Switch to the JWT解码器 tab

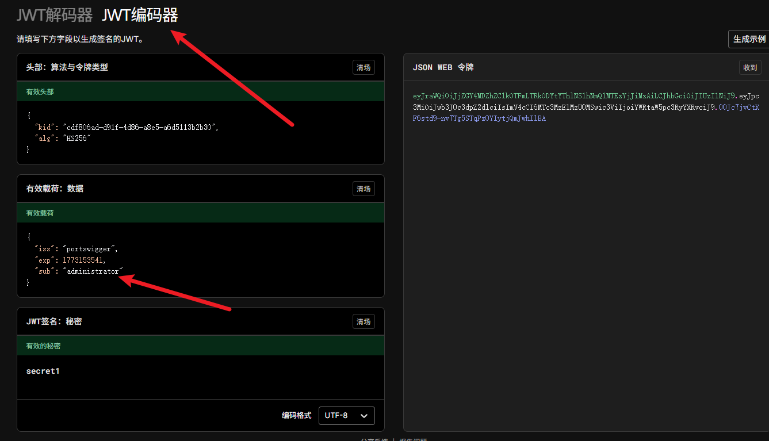coord(54,15)
